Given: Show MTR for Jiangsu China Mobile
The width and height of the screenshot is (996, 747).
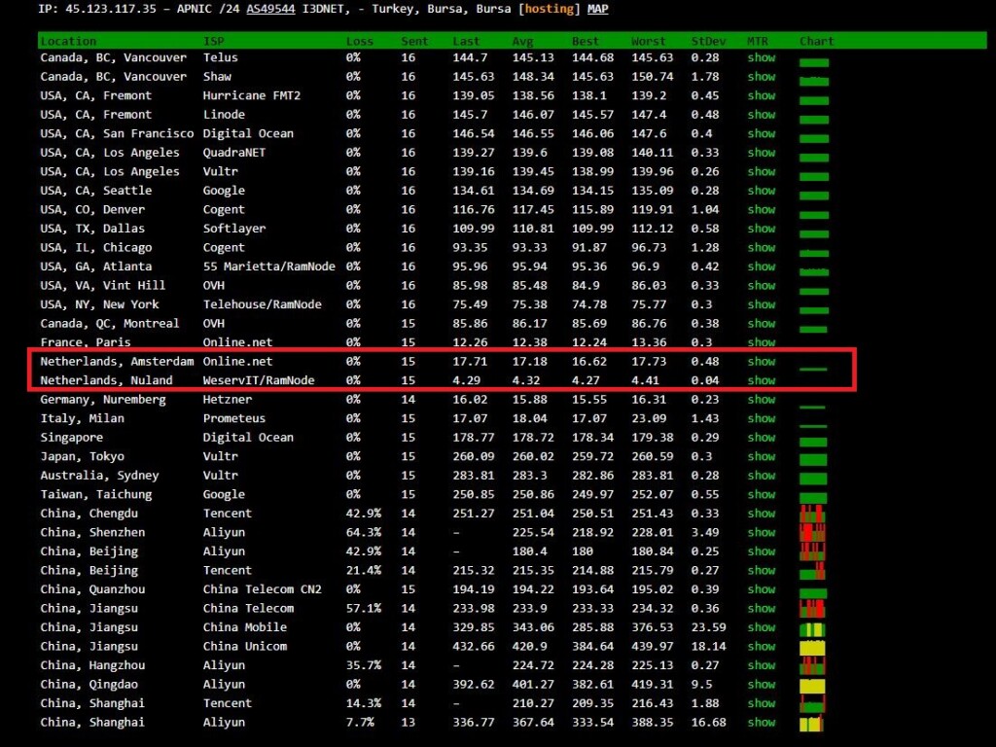Looking at the screenshot, I should (761, 627).
